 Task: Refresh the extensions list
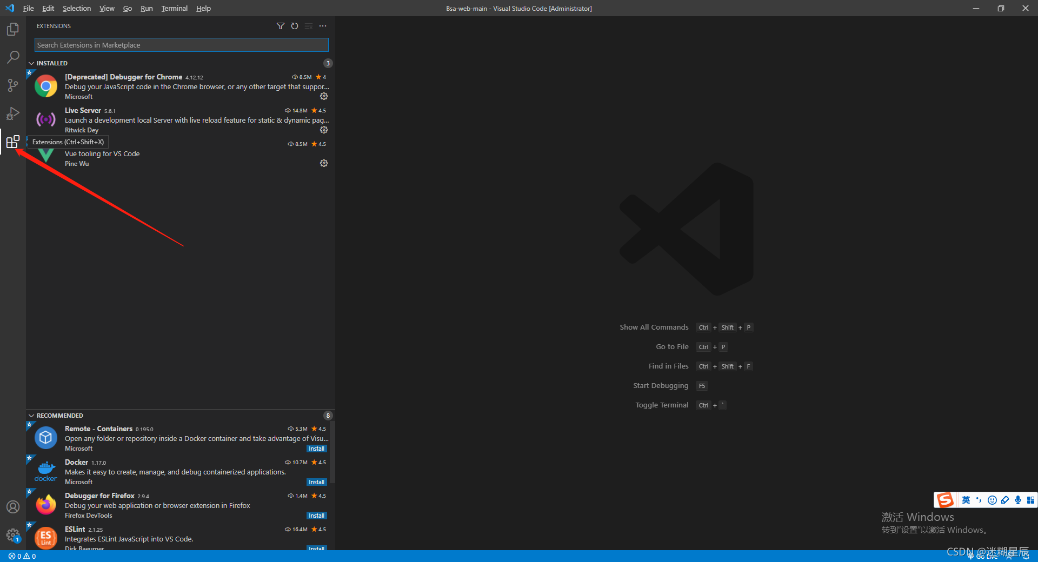[x=295, y=26]
